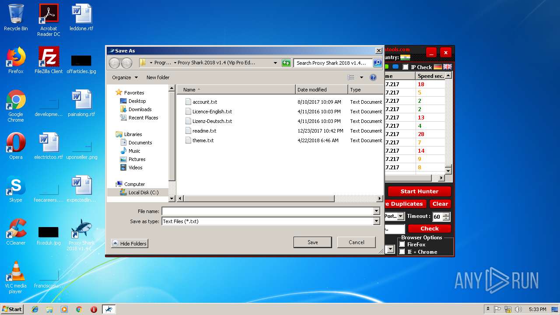
Task: Click Search Proxy Shark input box
Action: tap(333, 63)
